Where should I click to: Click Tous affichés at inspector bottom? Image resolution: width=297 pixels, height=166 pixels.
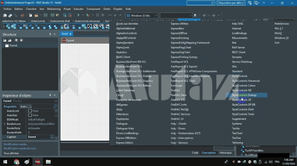11,153
